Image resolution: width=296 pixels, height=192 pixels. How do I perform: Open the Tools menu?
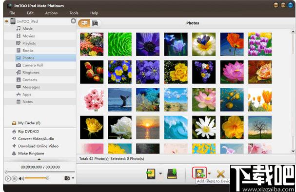coord(74,13)
